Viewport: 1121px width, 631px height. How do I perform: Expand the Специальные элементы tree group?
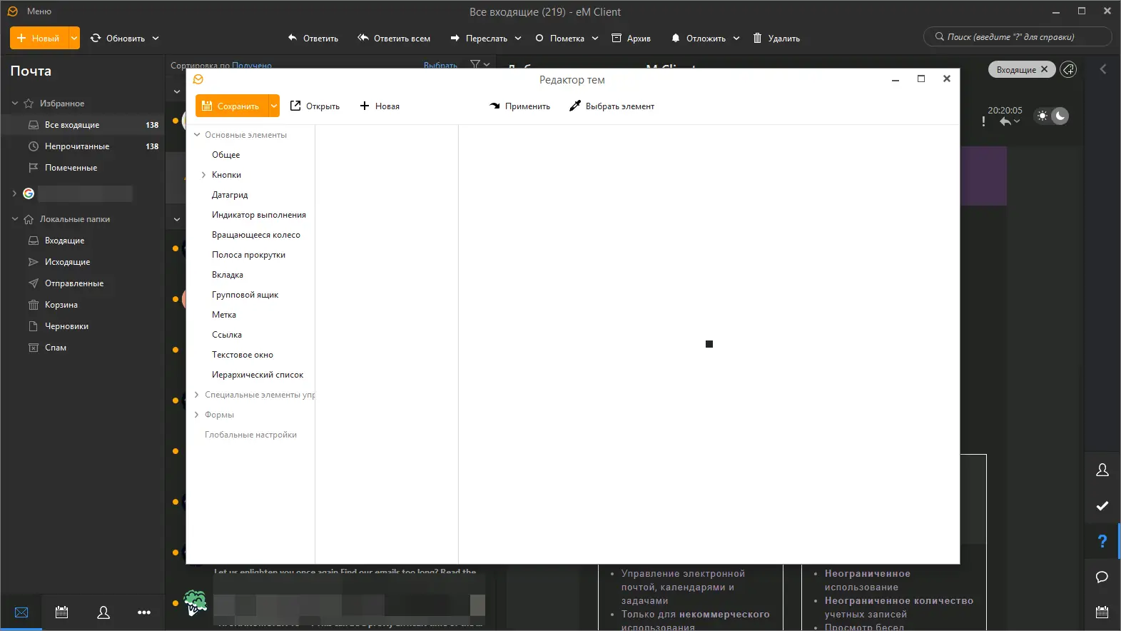[x=197, y=395]
